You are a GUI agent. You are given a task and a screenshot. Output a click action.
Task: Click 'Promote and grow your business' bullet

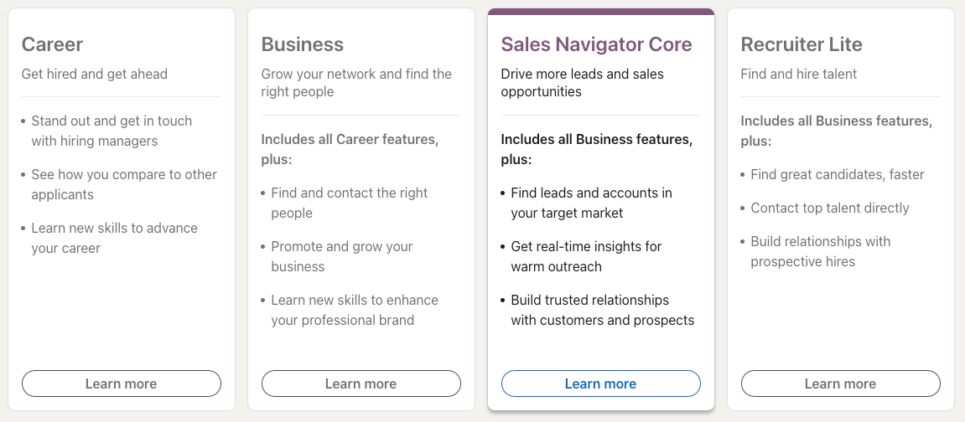click(x=342, y=256)
